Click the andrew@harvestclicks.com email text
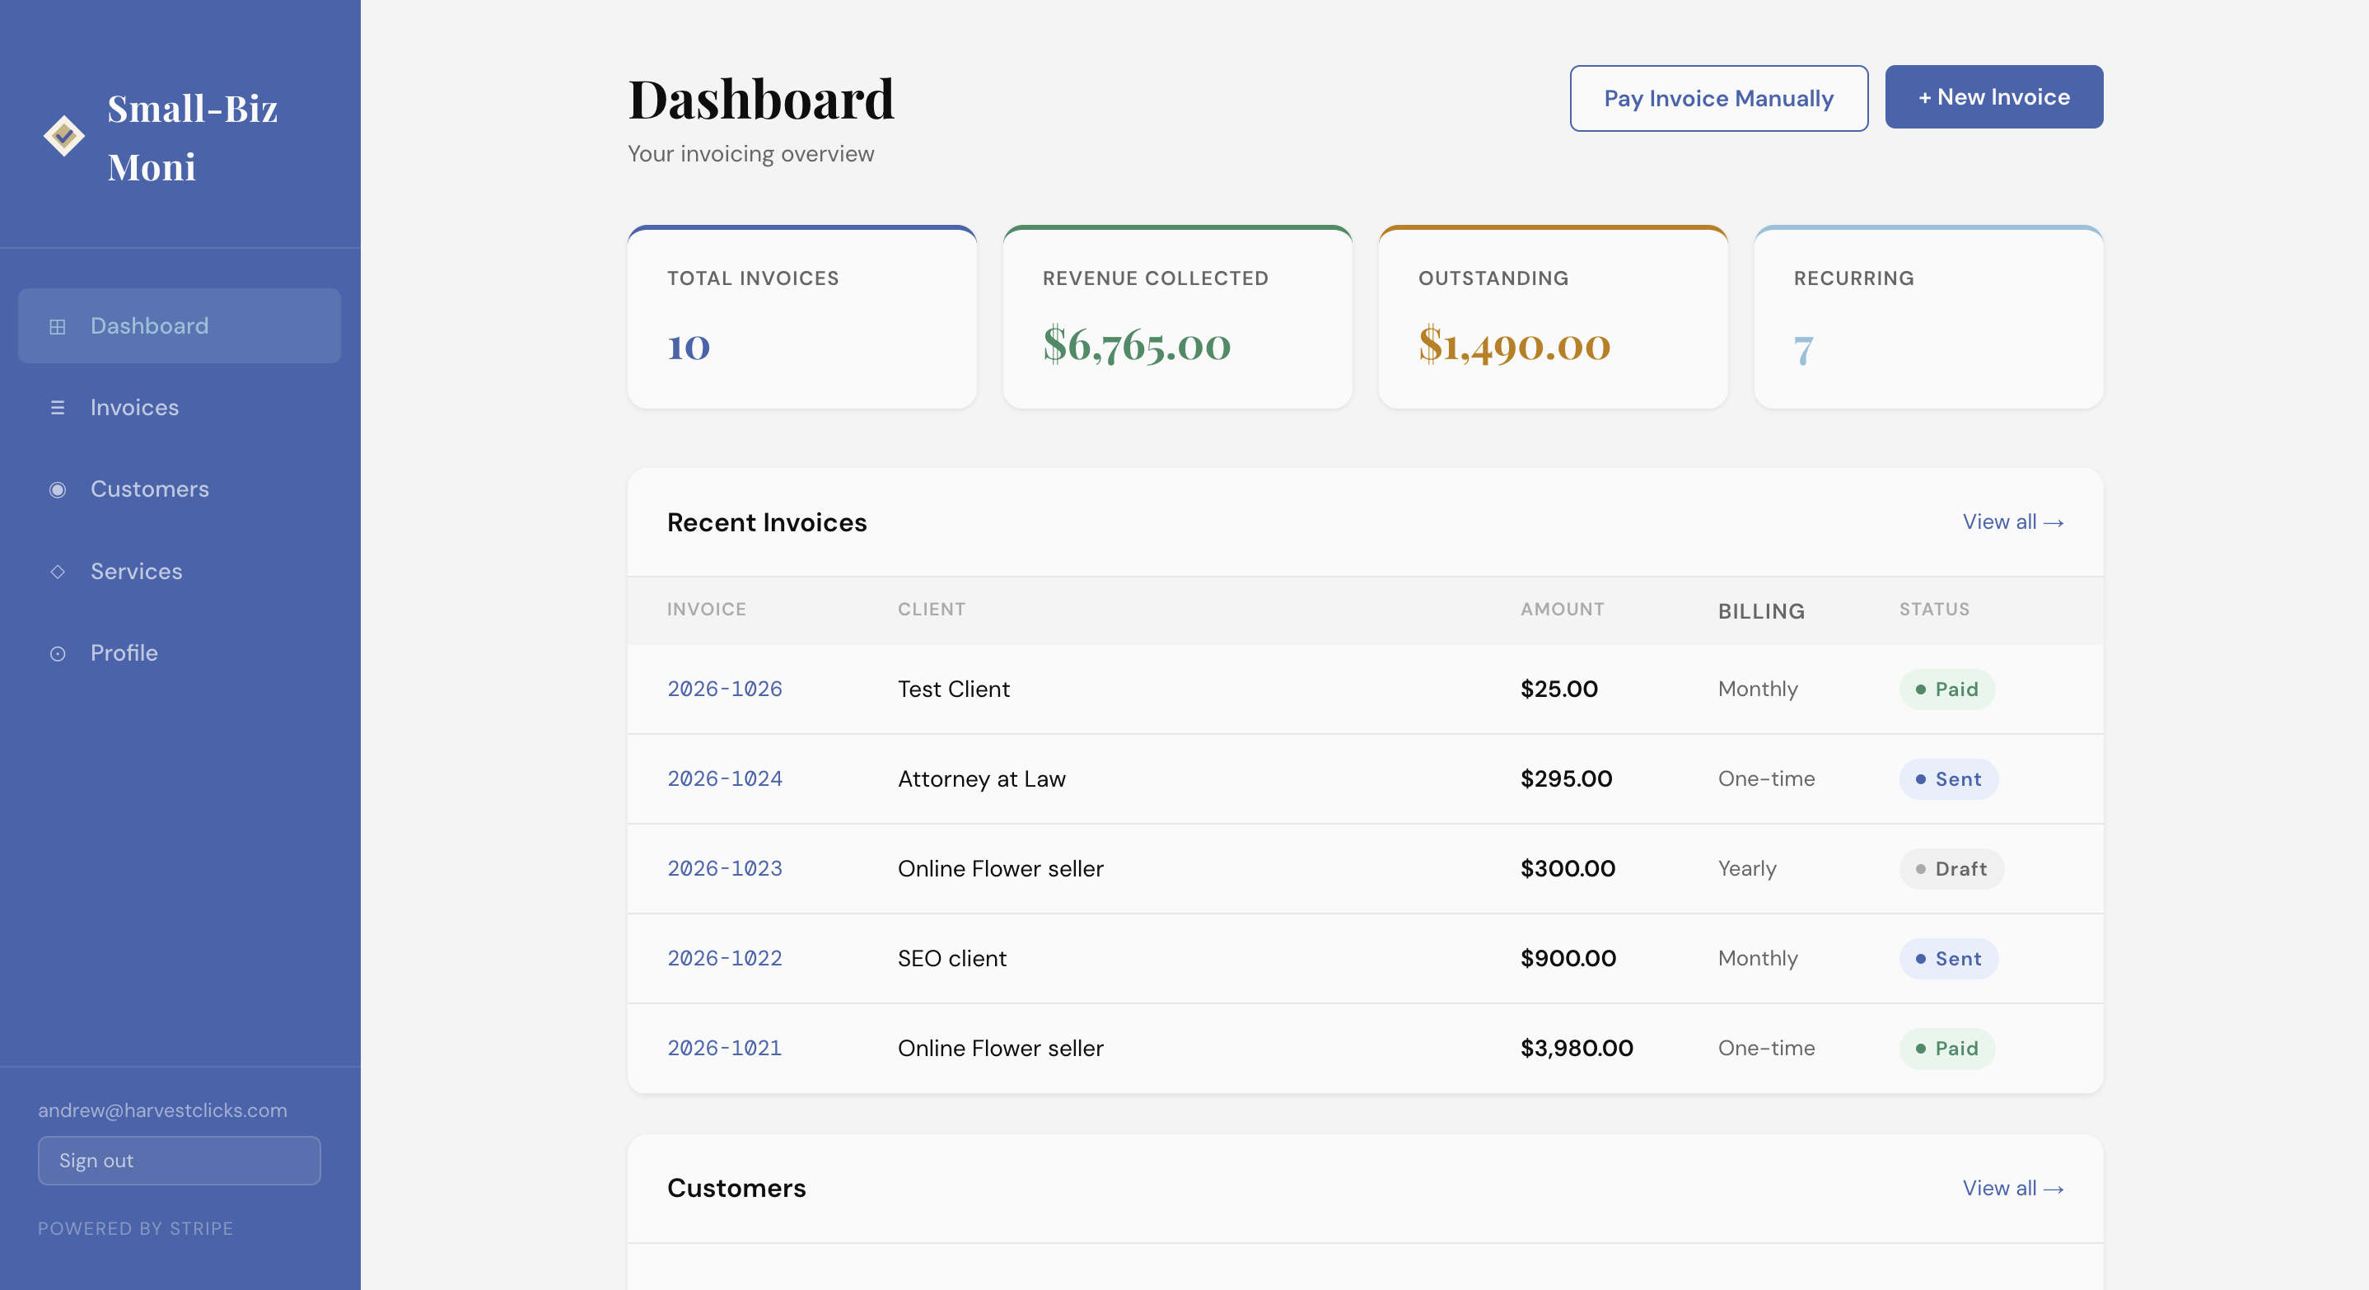This screenshot has width=2369, height=1290. (161, 1110)
